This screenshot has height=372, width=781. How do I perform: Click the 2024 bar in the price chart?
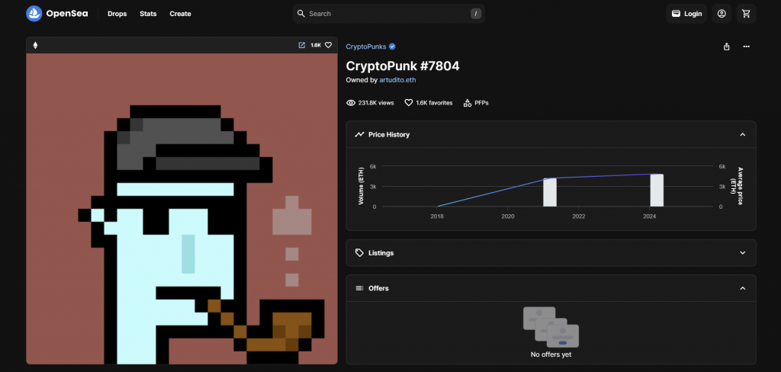pos(656,191)
